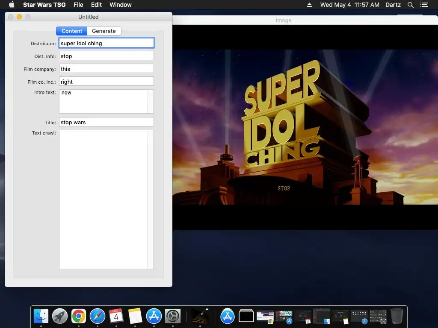Click the Film company label
The height and width of the screenshot is (328, 438).
point(40,69)
